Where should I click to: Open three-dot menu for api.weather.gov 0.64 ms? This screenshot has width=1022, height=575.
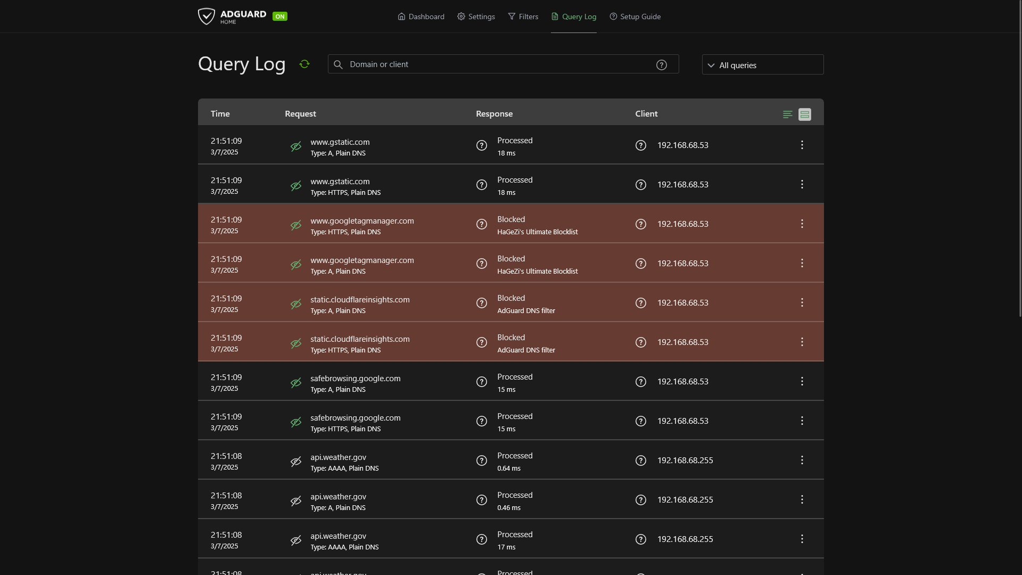tap(802, 460)
